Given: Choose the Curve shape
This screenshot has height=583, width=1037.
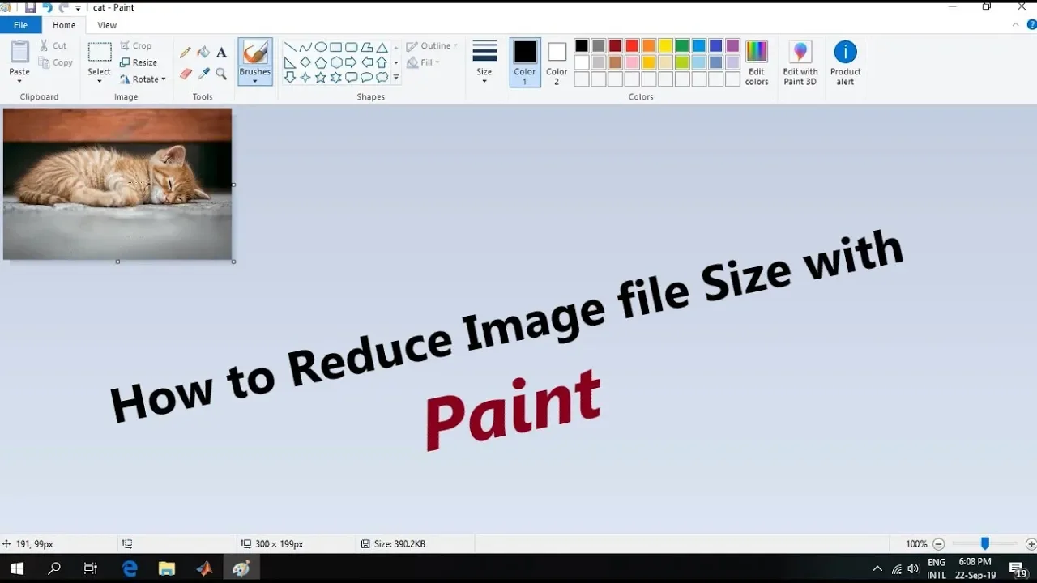Looking at the screenshot, I should coord(305,47).
